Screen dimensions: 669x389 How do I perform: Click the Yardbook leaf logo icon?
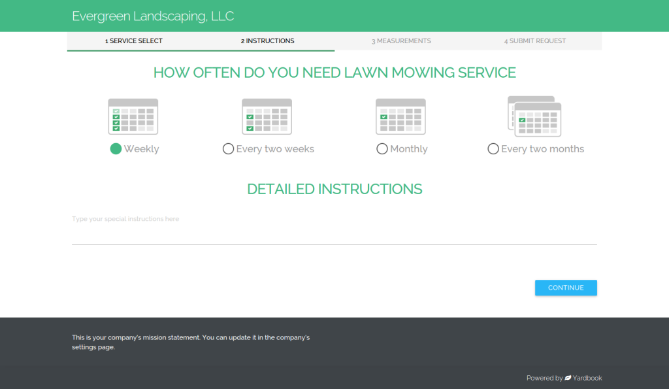pos(568,378)
